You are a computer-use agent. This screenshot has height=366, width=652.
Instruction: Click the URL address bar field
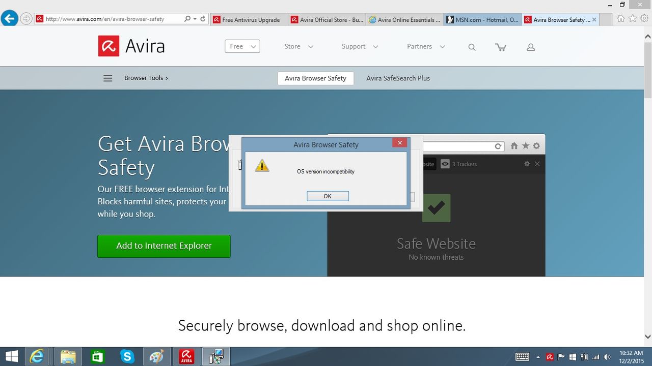click(x=112, y=19)
